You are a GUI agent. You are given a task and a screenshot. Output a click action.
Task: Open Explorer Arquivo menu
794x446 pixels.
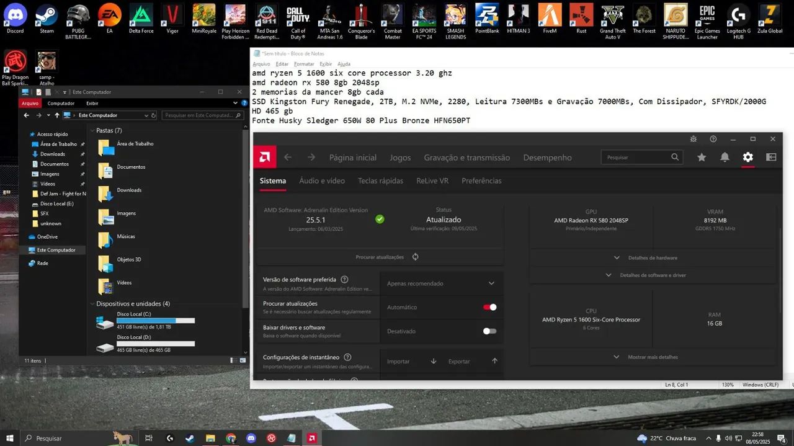coord(30,104)
